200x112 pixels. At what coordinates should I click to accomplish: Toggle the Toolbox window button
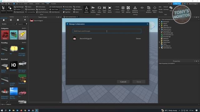(x=17, y=9)
